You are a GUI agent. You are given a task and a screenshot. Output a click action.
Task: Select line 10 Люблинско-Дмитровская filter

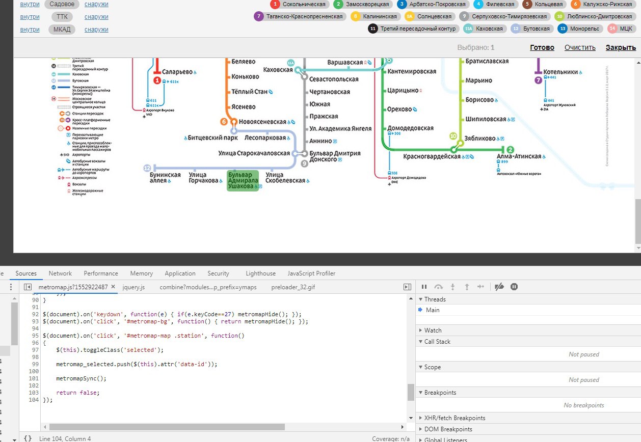[595, 17]
